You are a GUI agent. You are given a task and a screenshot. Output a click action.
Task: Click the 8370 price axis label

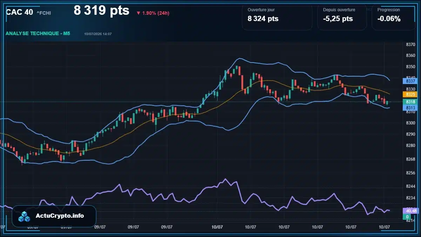click(x=410, y=45)
